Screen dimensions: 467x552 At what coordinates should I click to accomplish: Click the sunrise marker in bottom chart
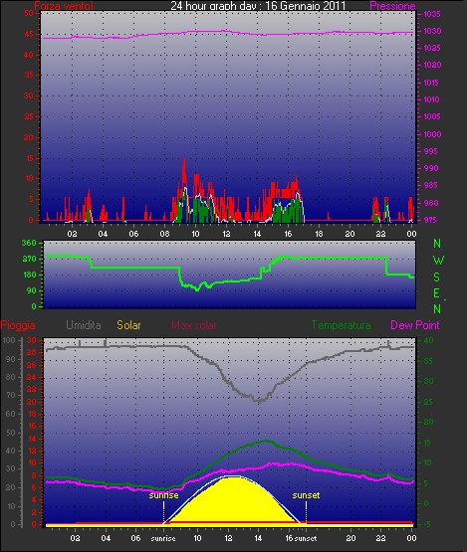click(x=163, y=495)
